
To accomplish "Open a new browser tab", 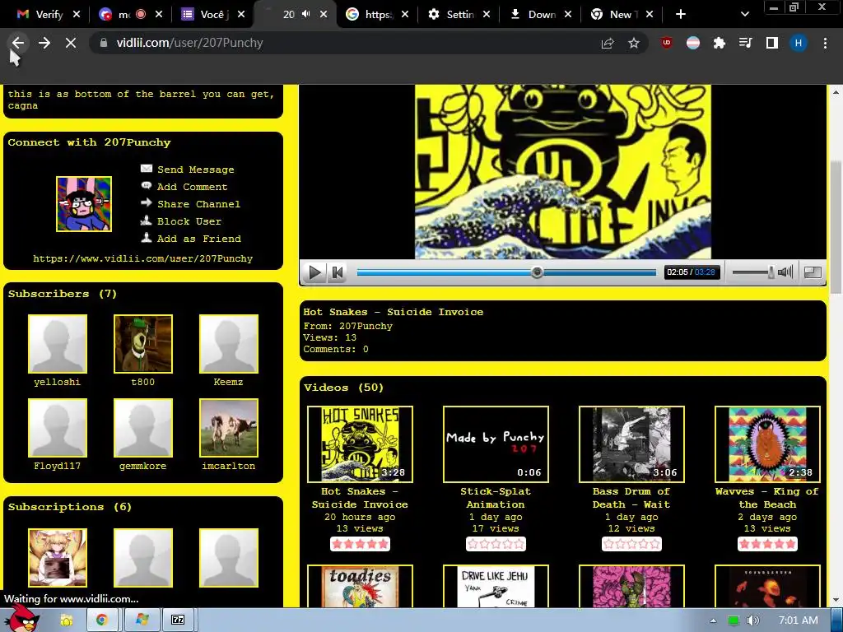I will point(681,14).
